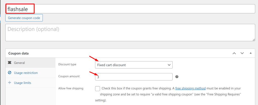Viewport: 258px width, 105px height.
Task: Click the Usage limits icon
Action: coord(10,83)
